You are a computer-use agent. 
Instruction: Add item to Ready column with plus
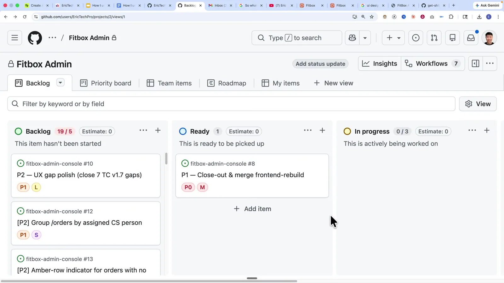point(322,130)
